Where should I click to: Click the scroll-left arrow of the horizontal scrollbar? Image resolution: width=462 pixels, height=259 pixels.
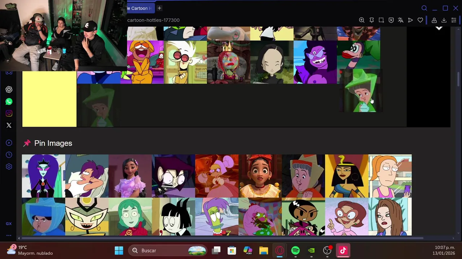pyautogui.click(x=19, y=238)
